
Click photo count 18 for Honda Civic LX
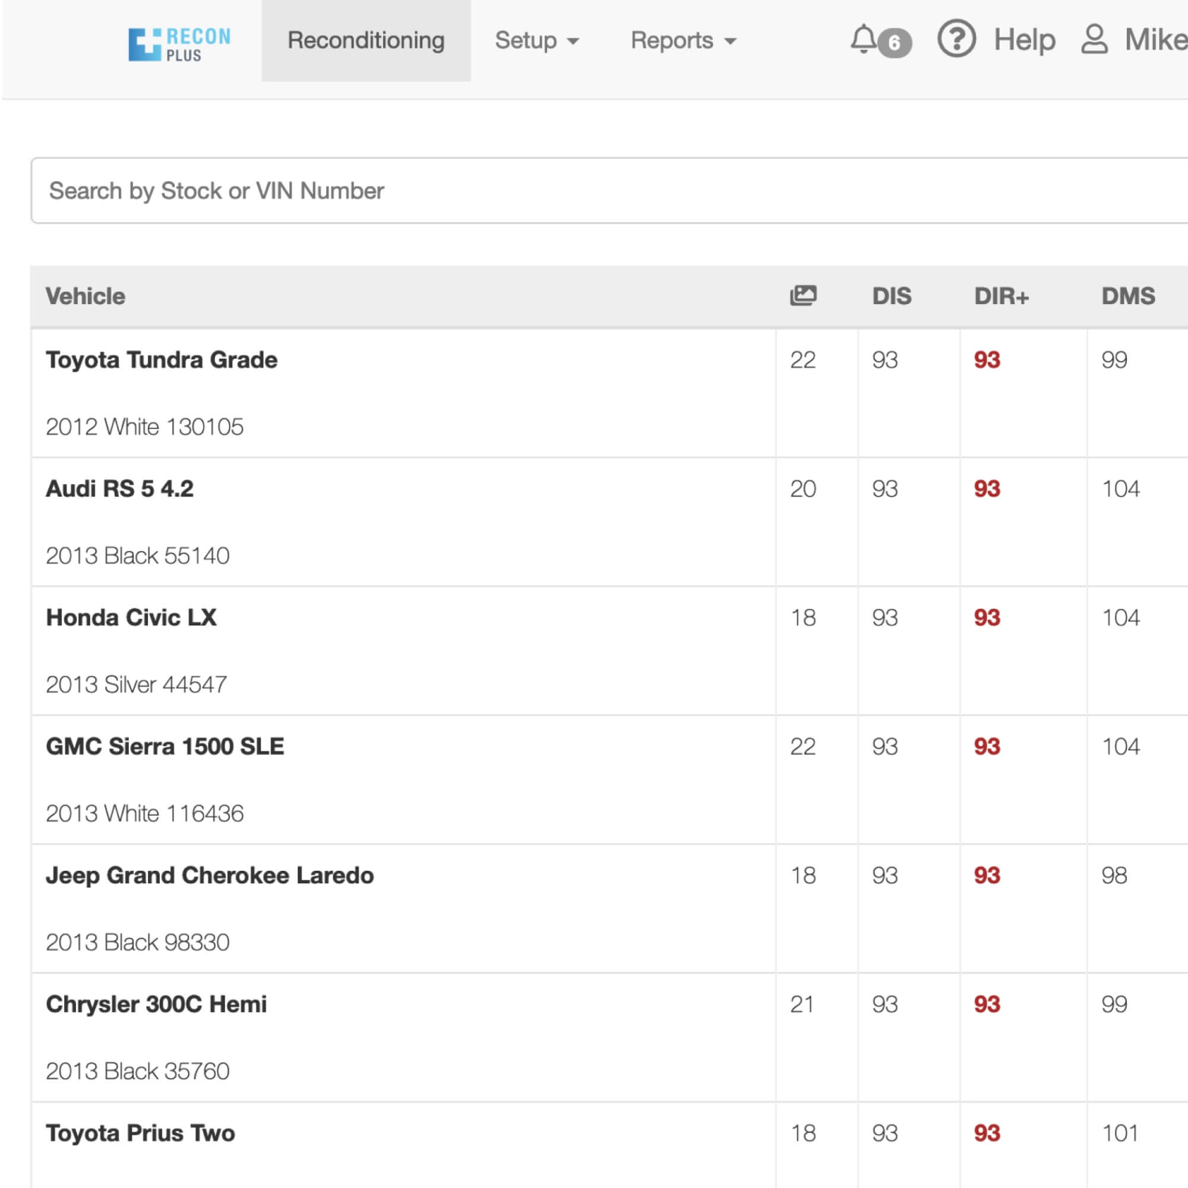click(x=802, y=617)
